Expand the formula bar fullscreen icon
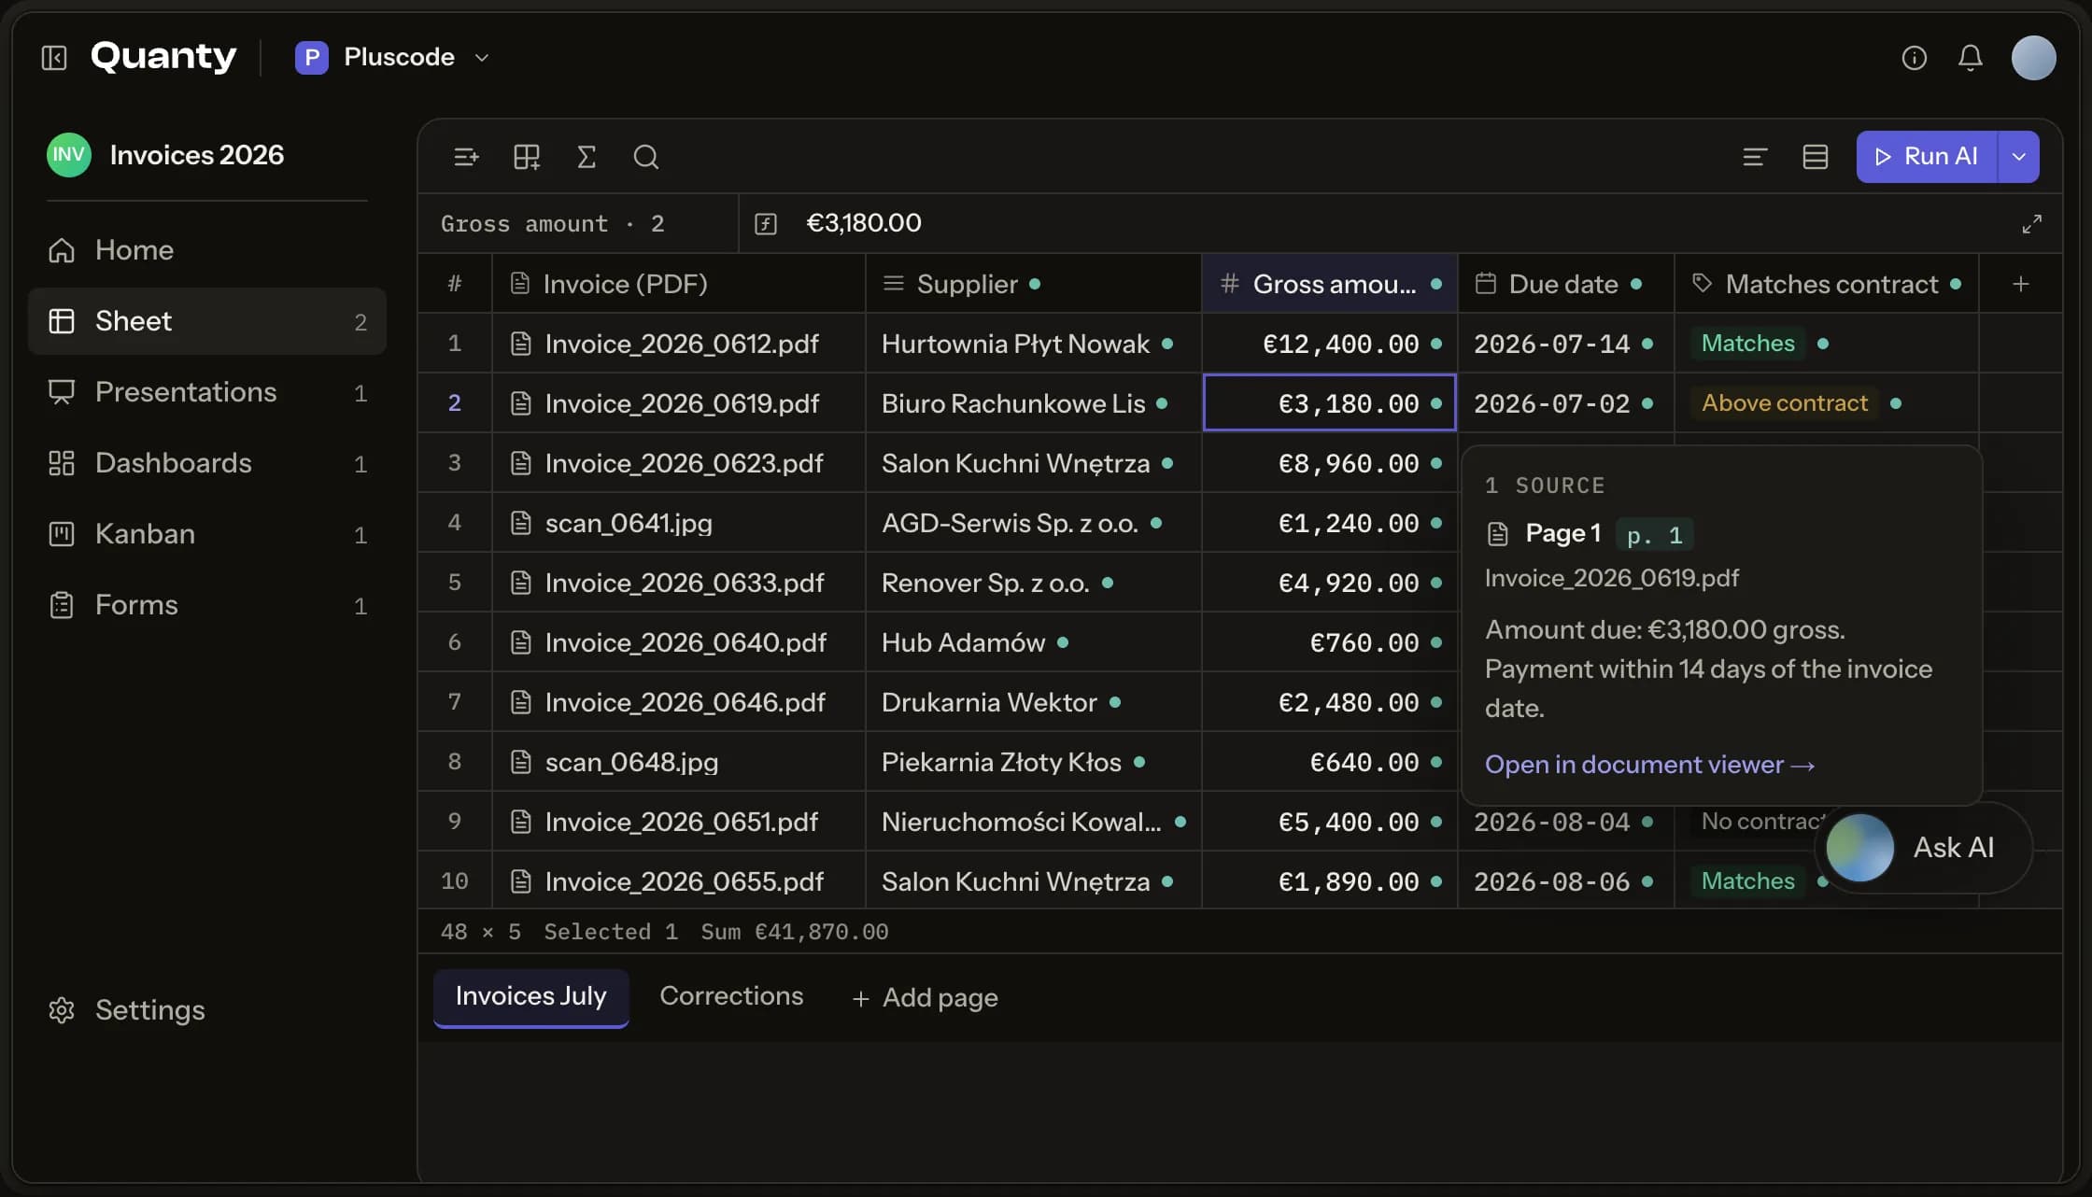 (x=2031, y=224)
